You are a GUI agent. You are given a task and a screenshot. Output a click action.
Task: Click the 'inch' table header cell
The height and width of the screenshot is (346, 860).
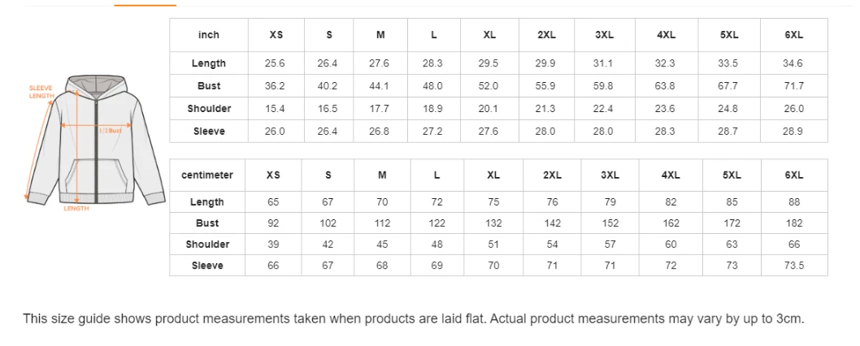208,35
